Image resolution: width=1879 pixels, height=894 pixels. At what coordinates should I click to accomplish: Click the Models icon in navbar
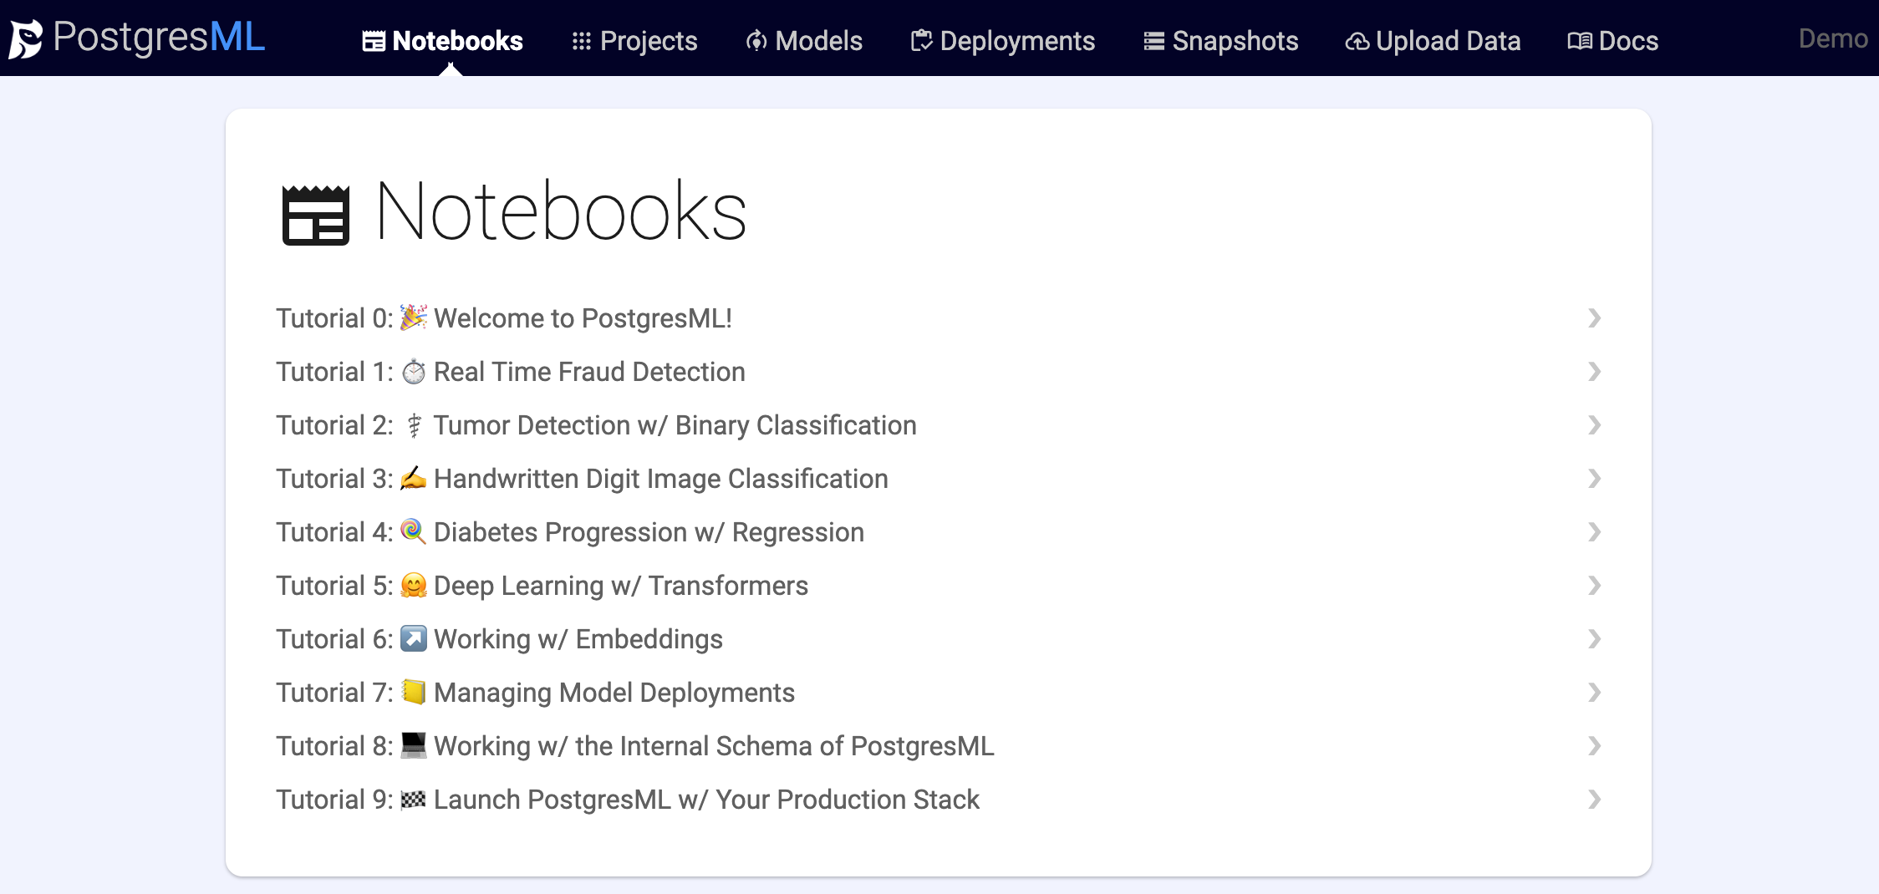(x=756, y=41)
